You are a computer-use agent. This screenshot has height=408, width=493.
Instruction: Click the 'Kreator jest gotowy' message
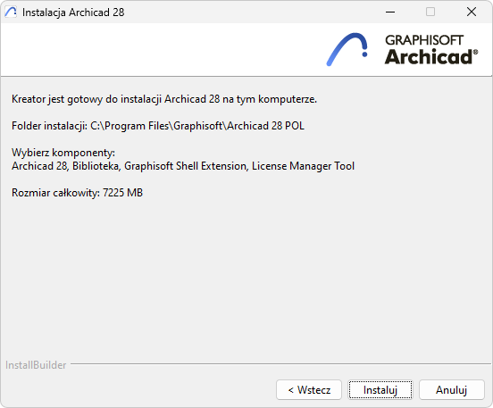pyautogui.click(x=164, y=99)
